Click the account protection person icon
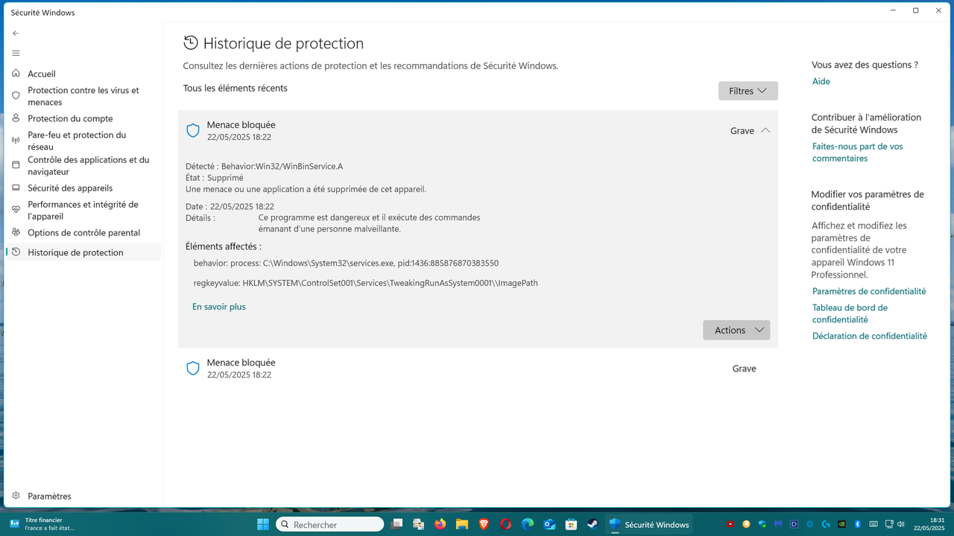The image size is (954, 536). [x=16, y=118]
